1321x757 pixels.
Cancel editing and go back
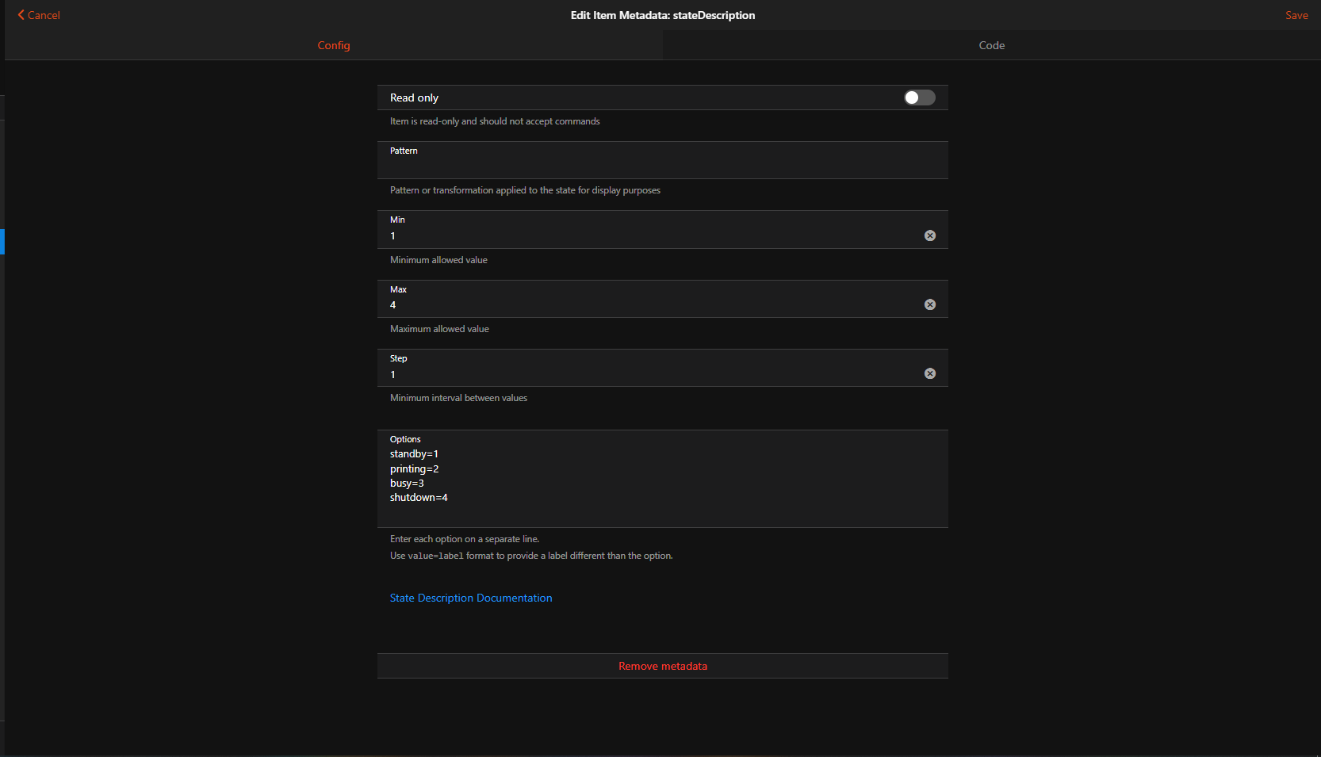click(x=39, y=15)
